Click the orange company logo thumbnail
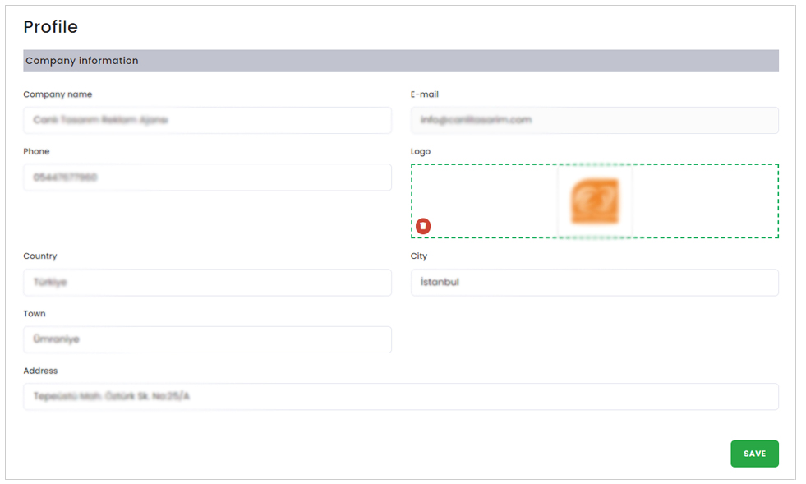Image resolution: width=806 pixels, height=484 pixels. click(595, 201)
